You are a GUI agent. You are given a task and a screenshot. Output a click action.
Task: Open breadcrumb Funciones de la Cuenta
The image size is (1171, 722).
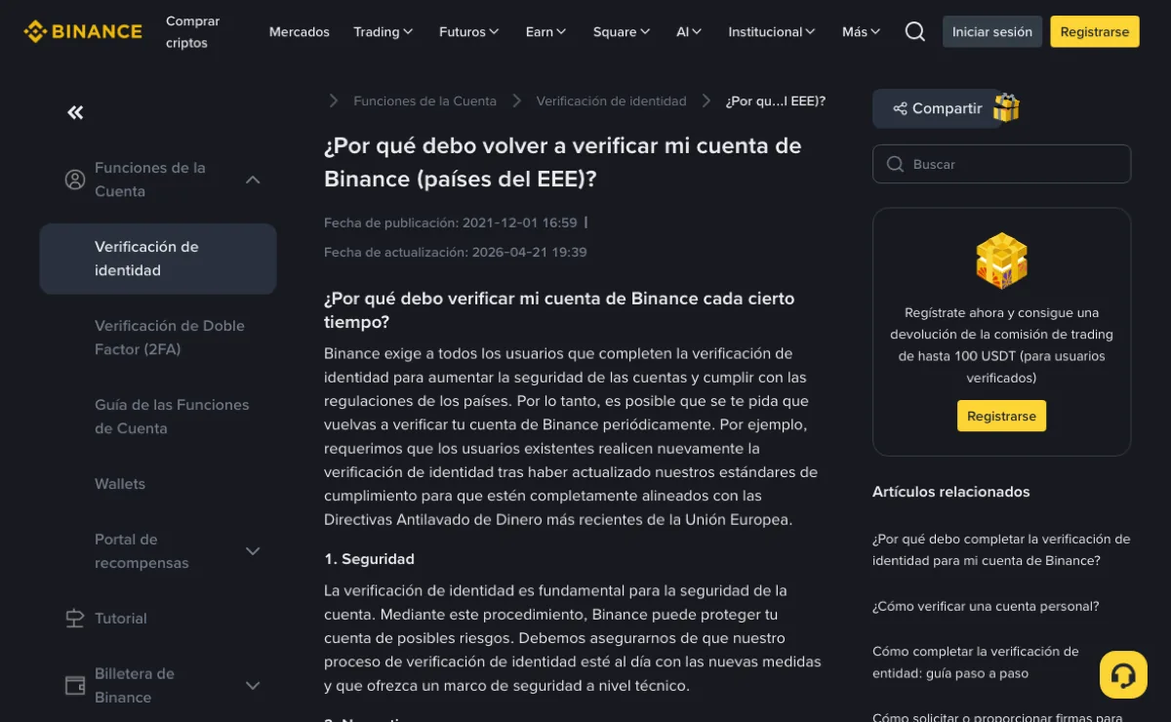424,100
